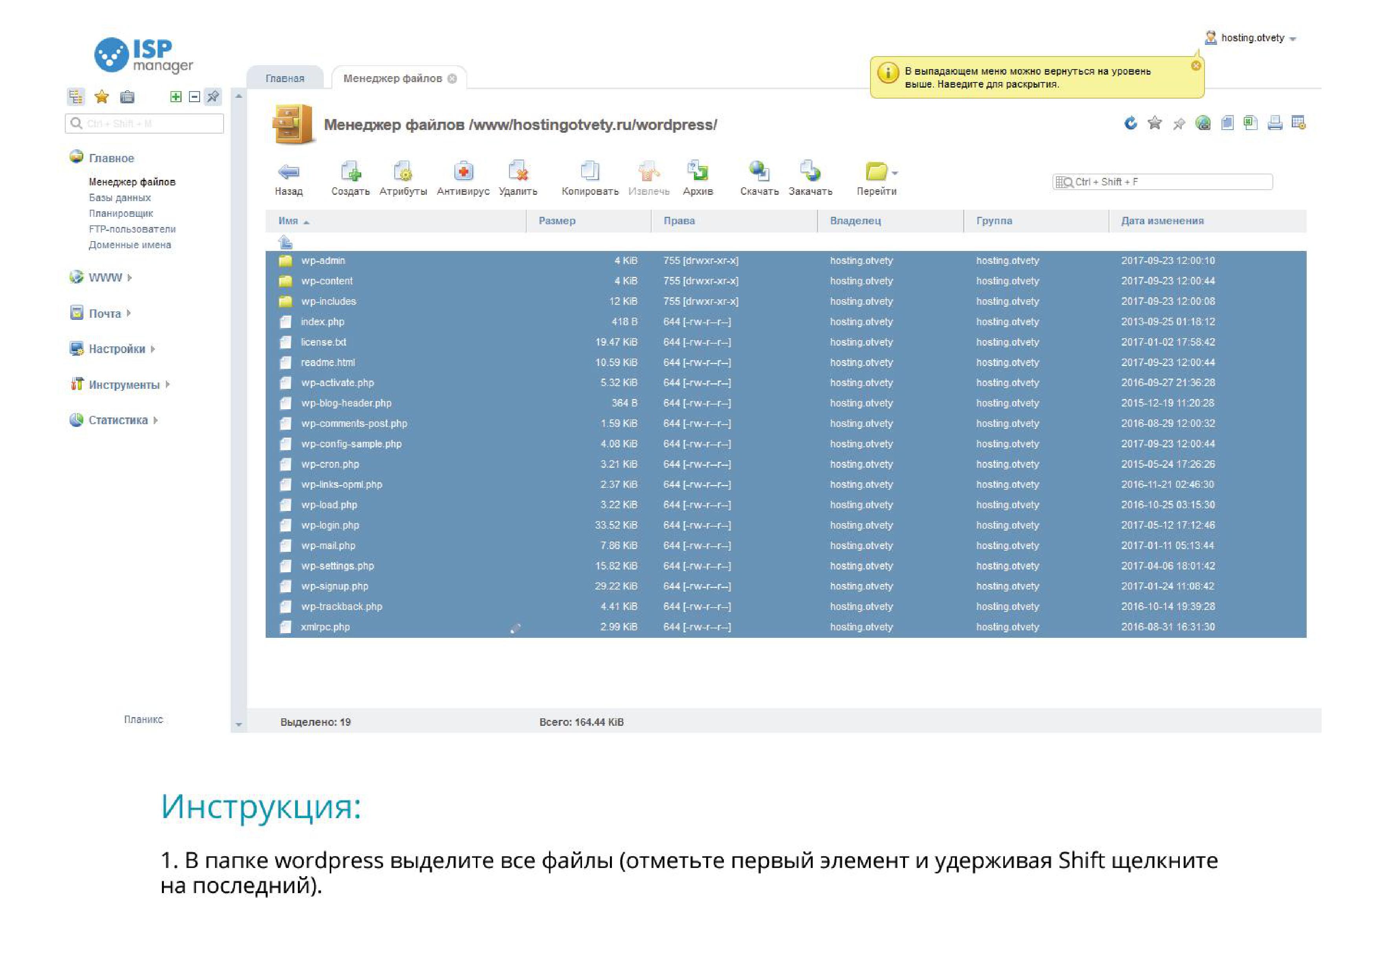Click the Удалить delete icon

(518, 171)
